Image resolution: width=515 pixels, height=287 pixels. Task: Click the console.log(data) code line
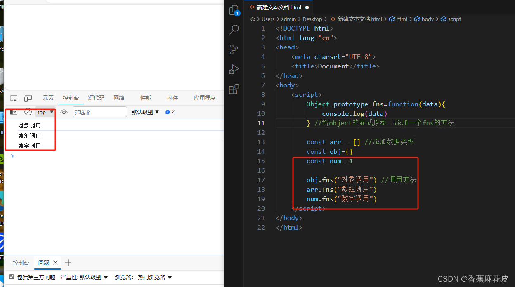(355, 114)
